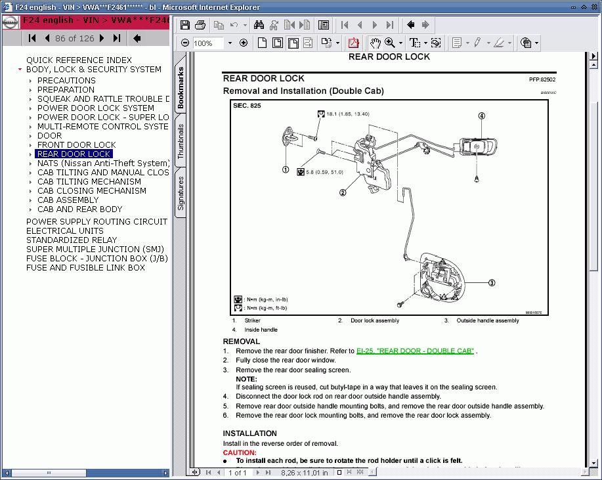The image size is (602, 480).
Task: Select the Hand tool
Action: pos(375,43)
